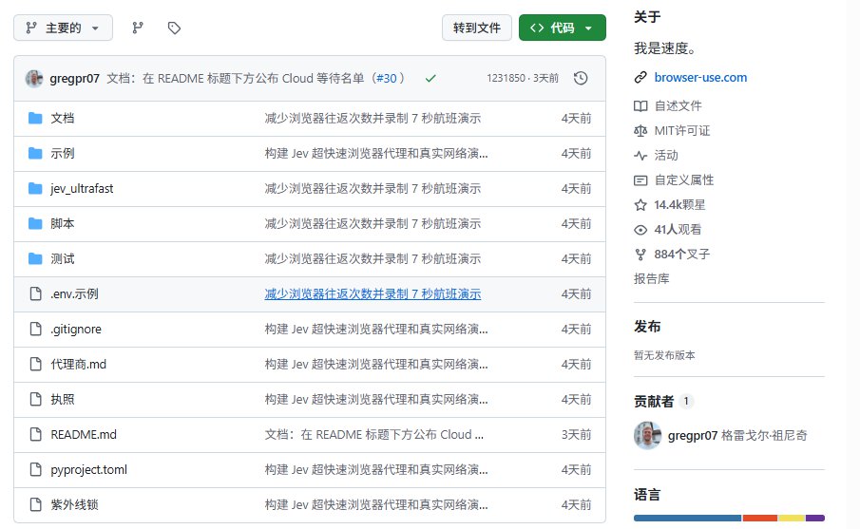Viewport: 860px width, 529px height.
Task: Click the fork icon beside 884个叉子
Action: pos(640,255)
